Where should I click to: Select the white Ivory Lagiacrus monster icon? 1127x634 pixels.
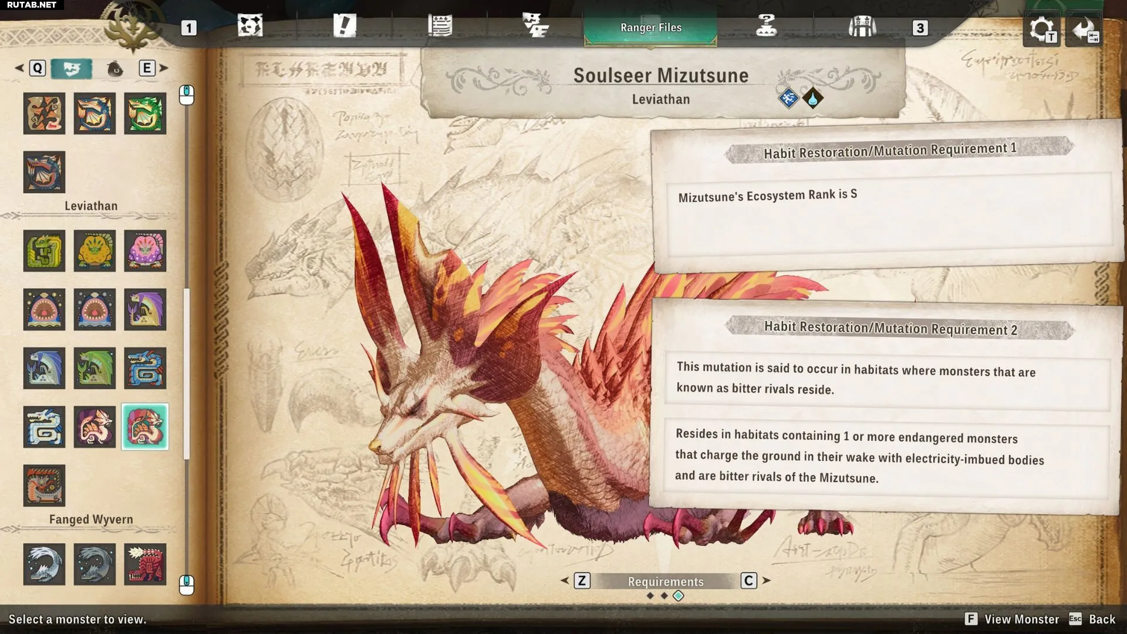[44, 427]
